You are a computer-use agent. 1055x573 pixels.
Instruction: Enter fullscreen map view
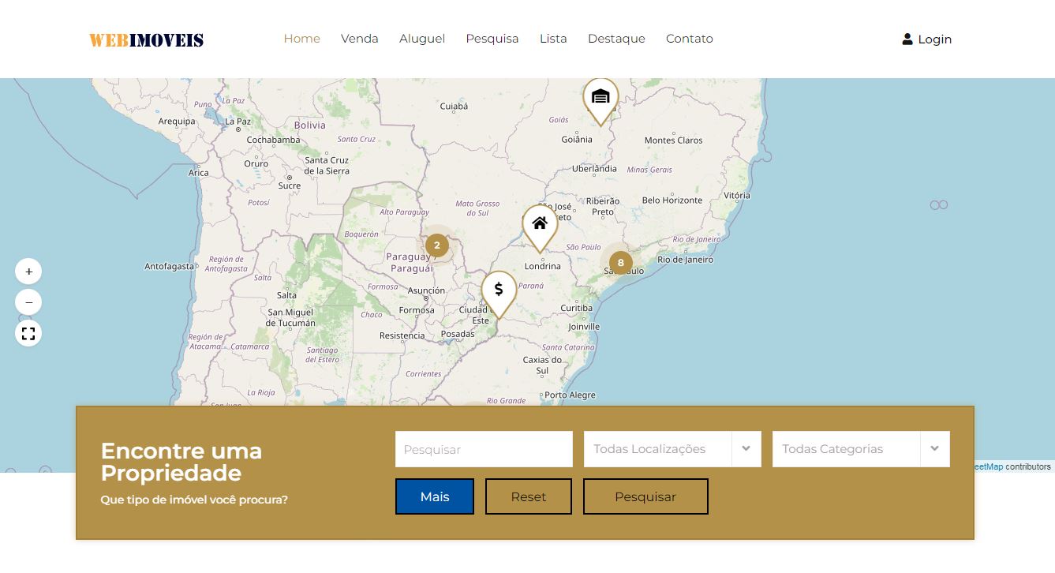28,333
